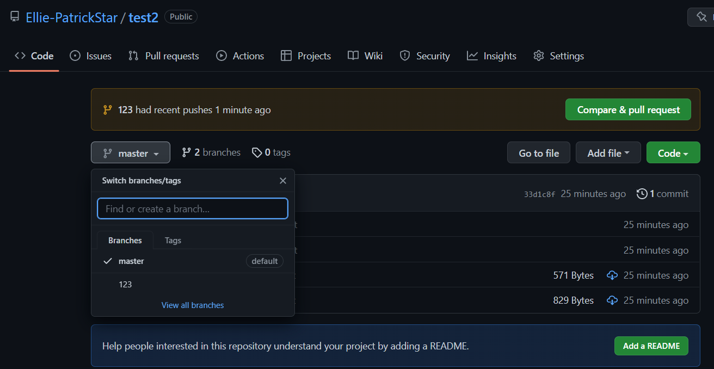Viewport: 714px width, 369px height.
Task: Click View all branches link
Action: [x=193, y=305]
